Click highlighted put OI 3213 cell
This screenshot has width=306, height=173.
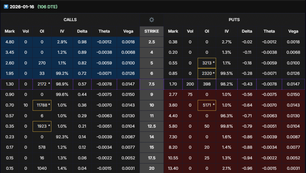pyautogui.click(x=207, y=63)
